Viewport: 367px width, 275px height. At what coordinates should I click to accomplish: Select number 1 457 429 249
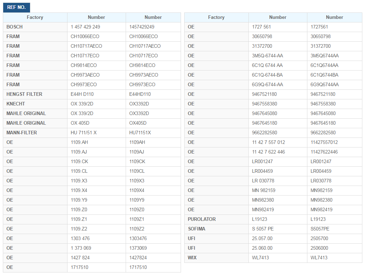click(x=85, y=27)
